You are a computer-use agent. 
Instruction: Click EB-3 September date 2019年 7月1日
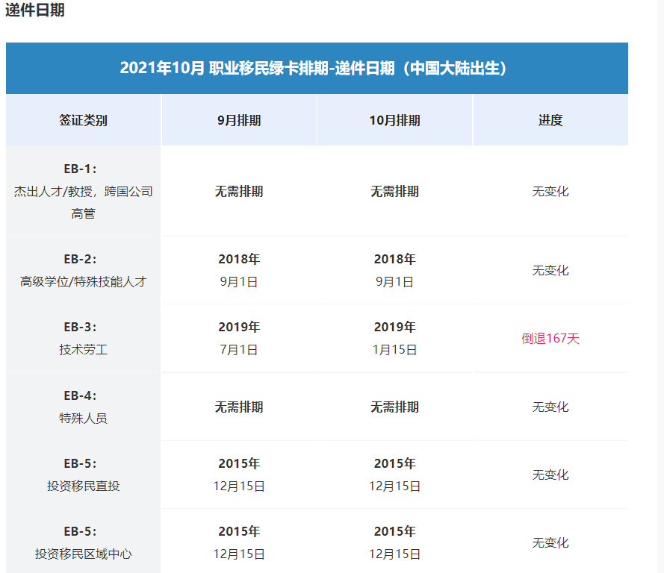pyautogui.click(x=239, y=338)
